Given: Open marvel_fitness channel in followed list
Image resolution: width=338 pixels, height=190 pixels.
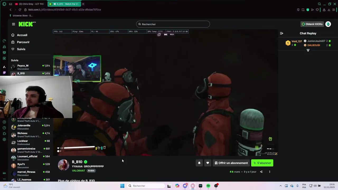Looking at the screenshot, I should [30, 173].
